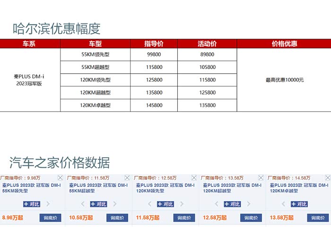Click 询底价 for the 8.98万起 card
Image resolution: width=331 pixels, height=248 pixels.
click(x=50, y=218)
